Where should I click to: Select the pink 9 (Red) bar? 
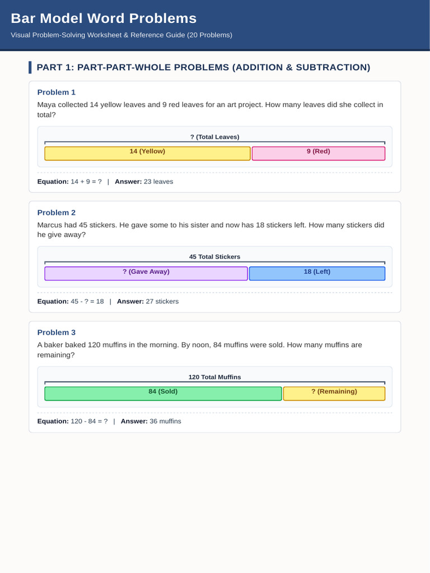tap(319, 153)
